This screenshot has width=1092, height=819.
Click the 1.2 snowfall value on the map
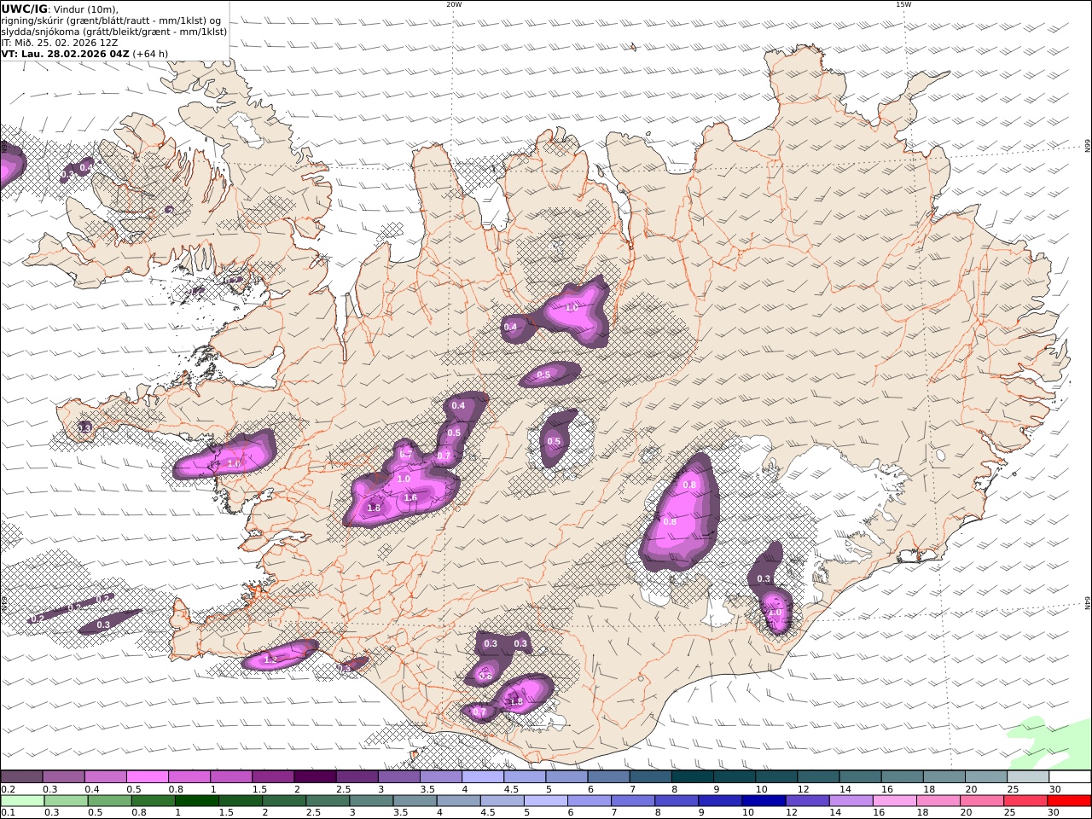[x=270, y=659]
